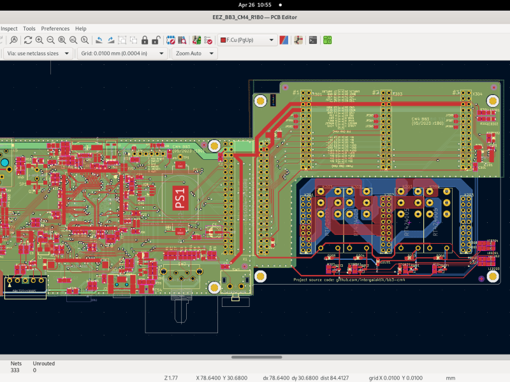This screenshot has width=510, height=382.
Task: Zoom to fit the whole board
Action: (62, 40)
